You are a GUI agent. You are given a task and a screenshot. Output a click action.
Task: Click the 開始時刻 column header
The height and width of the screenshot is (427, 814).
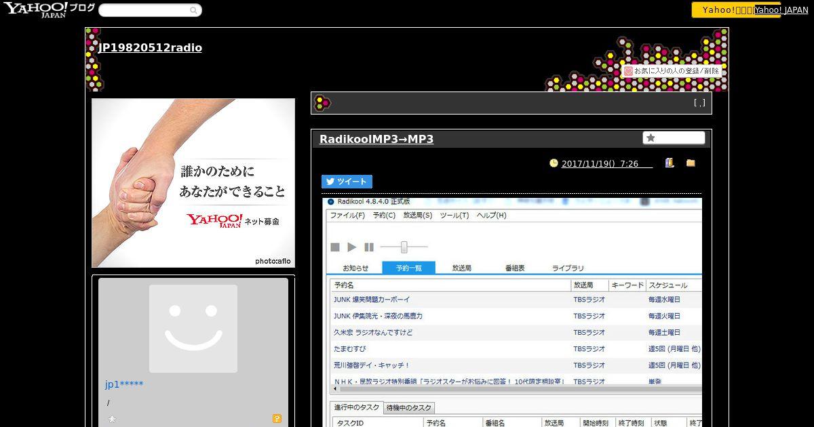[x=597, y=422]
